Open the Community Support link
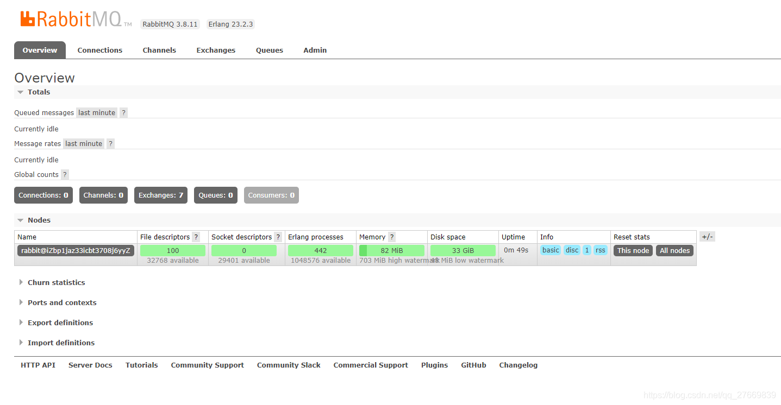The image size is (781, 405). click(x=208, y=365)
